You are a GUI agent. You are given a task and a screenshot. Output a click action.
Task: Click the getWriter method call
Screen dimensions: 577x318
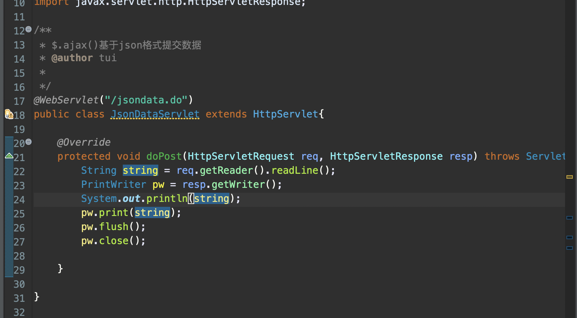click(x=238, y=184)
